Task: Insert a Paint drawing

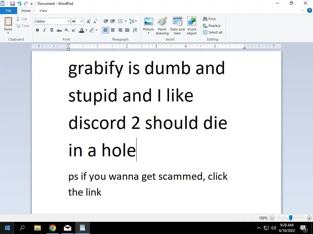Action: pyautogui.click(x=162, y=26)
